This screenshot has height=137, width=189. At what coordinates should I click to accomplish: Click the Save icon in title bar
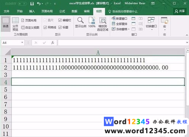pyautogui.click(x=32, y=4)
